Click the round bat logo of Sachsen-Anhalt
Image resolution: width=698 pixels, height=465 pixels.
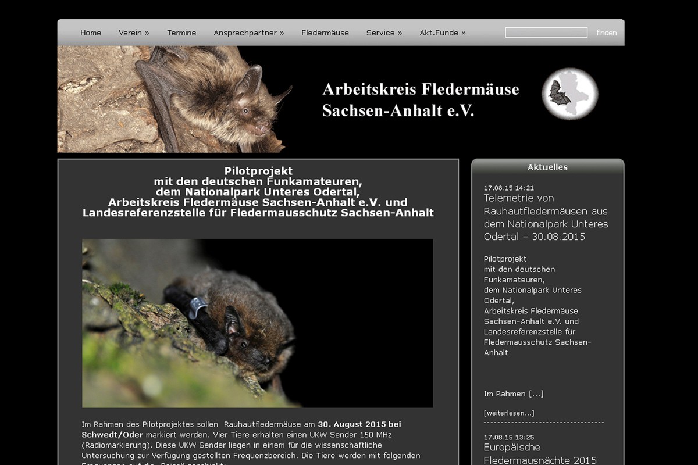(x=569, y=94)
